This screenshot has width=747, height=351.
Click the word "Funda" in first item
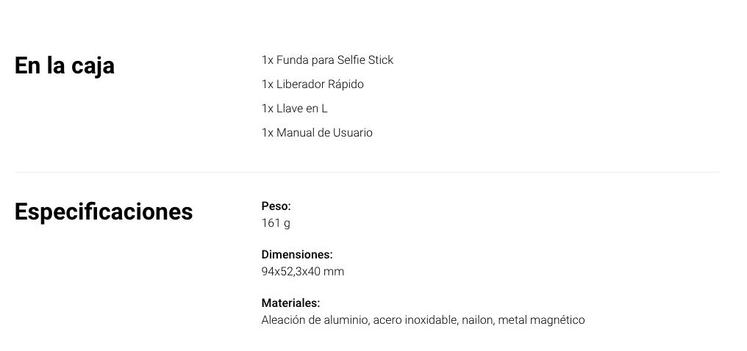[293, 60]
